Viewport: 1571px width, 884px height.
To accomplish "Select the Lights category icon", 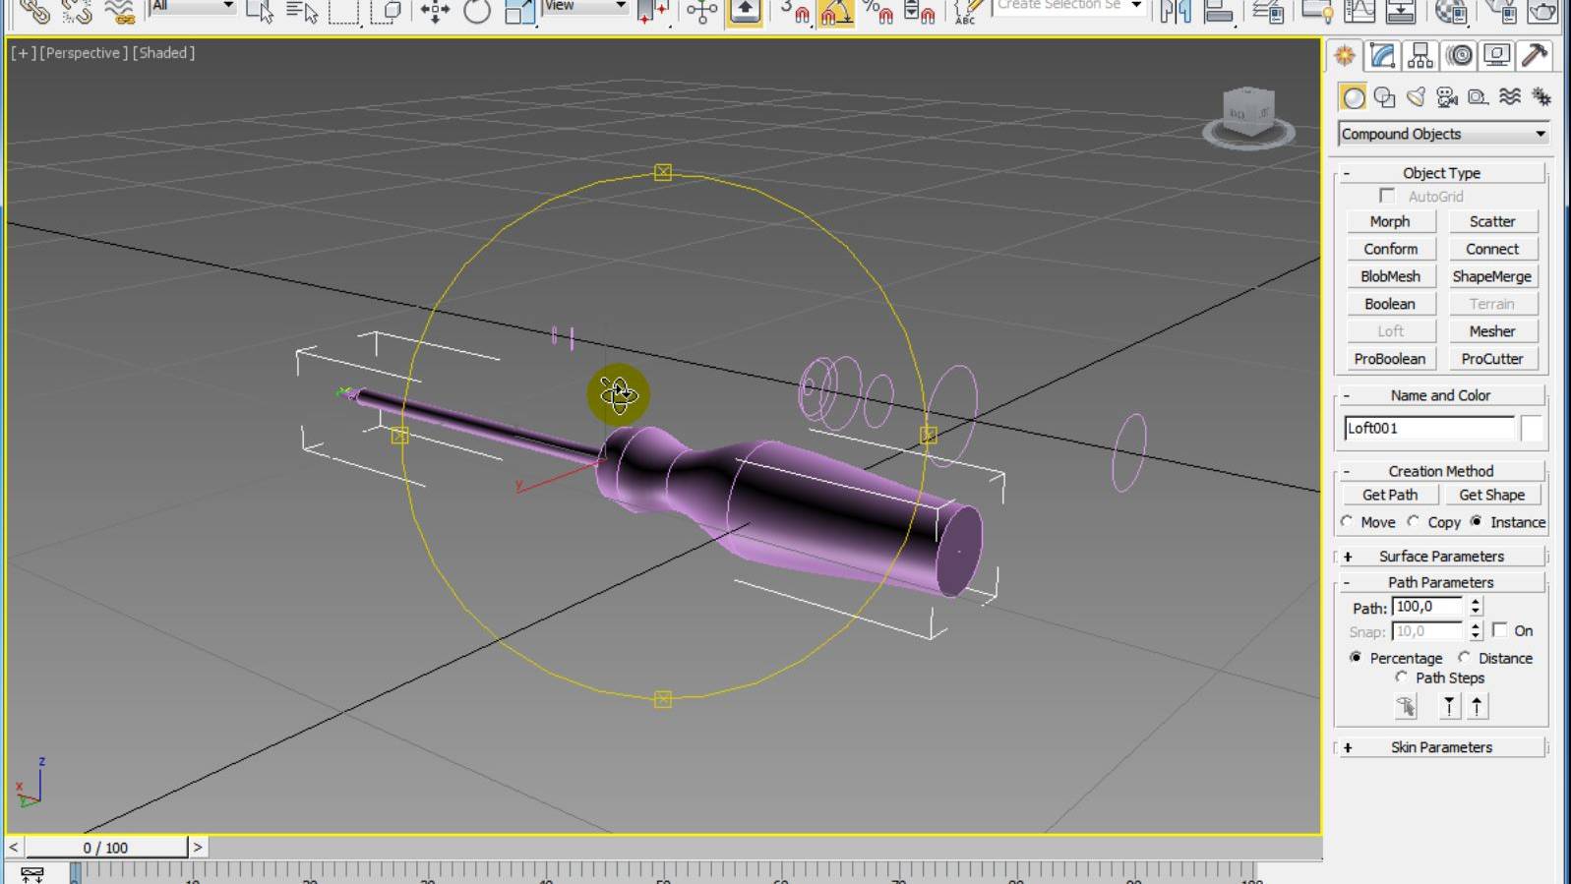I will click(1416, 96).
